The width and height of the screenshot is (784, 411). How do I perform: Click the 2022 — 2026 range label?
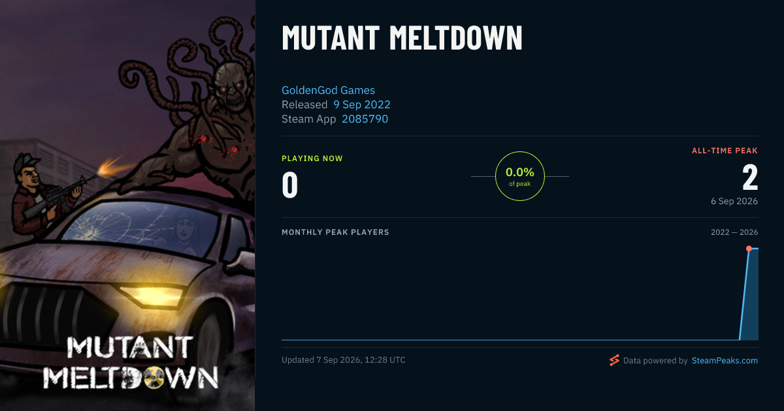(x=734, y=232)
